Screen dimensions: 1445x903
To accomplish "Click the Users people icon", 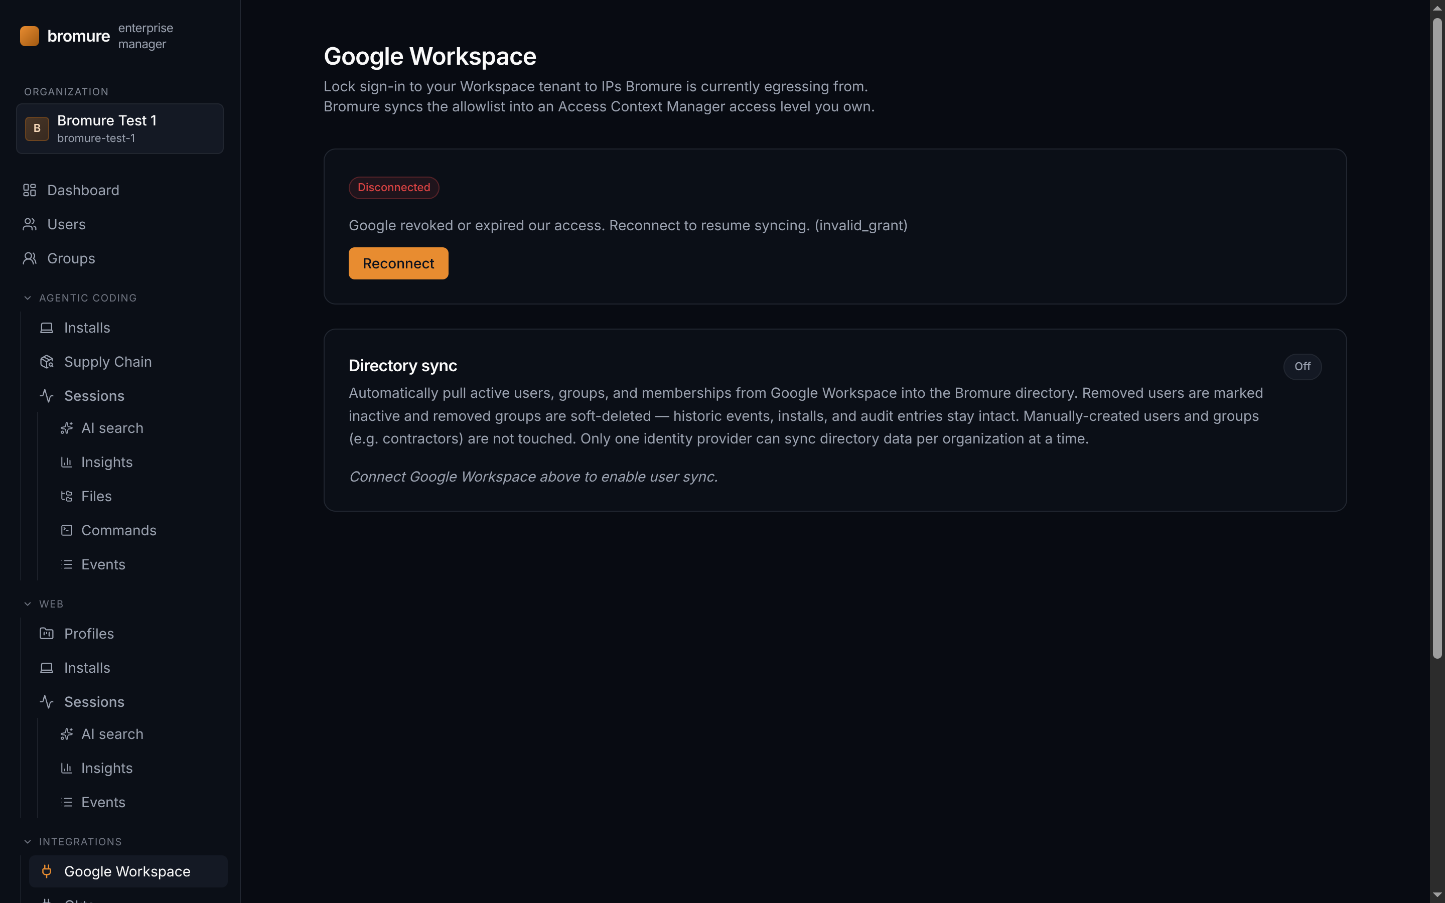I will (29, 225).
